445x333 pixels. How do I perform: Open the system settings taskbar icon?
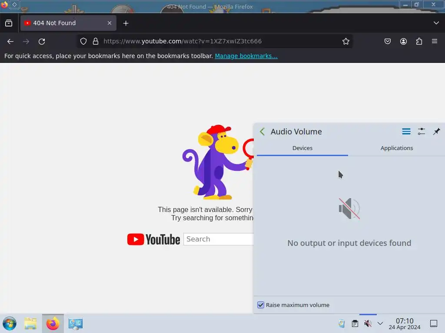point(75,323)
